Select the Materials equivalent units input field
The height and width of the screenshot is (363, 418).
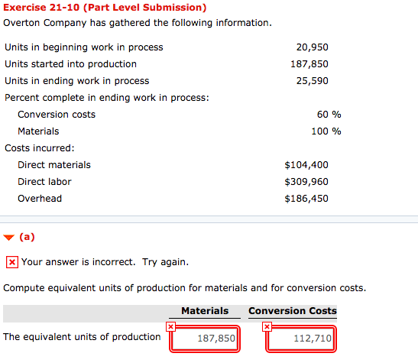[205, 339]
